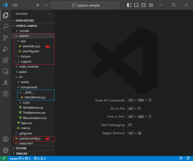Expand the fixtures folder
Viewport: 193px width, 161px height.
pyautogui.click(x=33, y=56)
